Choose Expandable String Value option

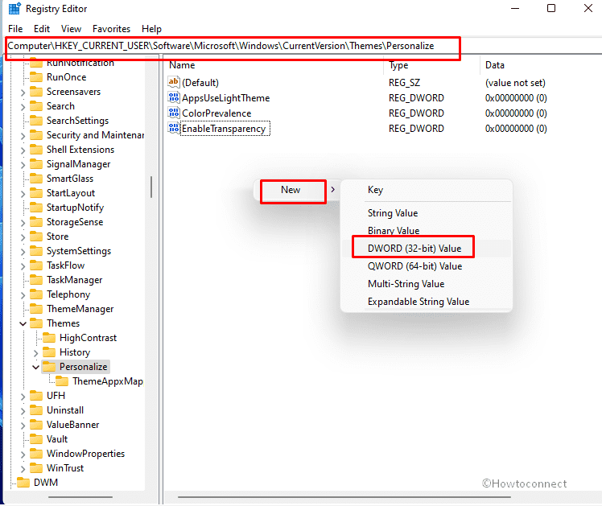(426, 302)
